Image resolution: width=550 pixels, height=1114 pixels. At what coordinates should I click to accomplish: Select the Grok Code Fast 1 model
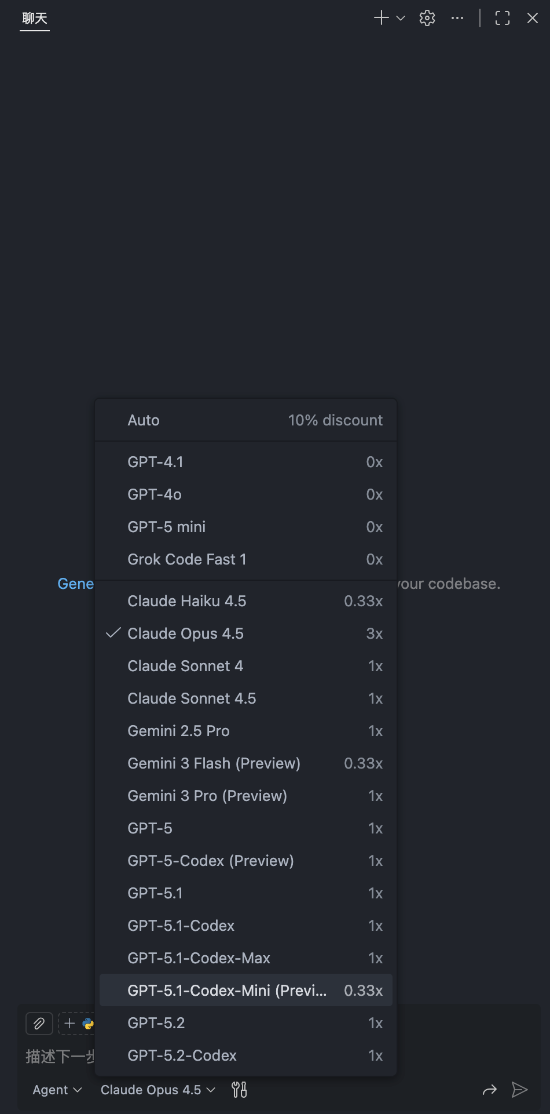[x=187, y=559]
